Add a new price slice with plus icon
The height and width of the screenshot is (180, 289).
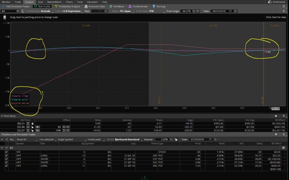[276, 116]
